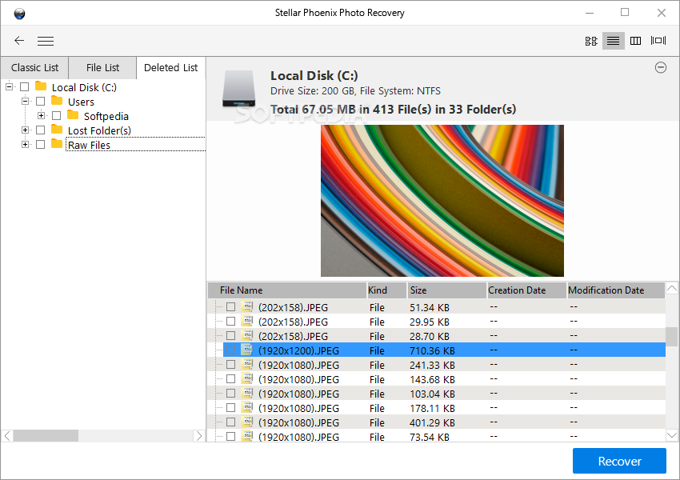Select the Deleted List tab
The height and width of the screenshot is (480, 680).
coord(170,68)
